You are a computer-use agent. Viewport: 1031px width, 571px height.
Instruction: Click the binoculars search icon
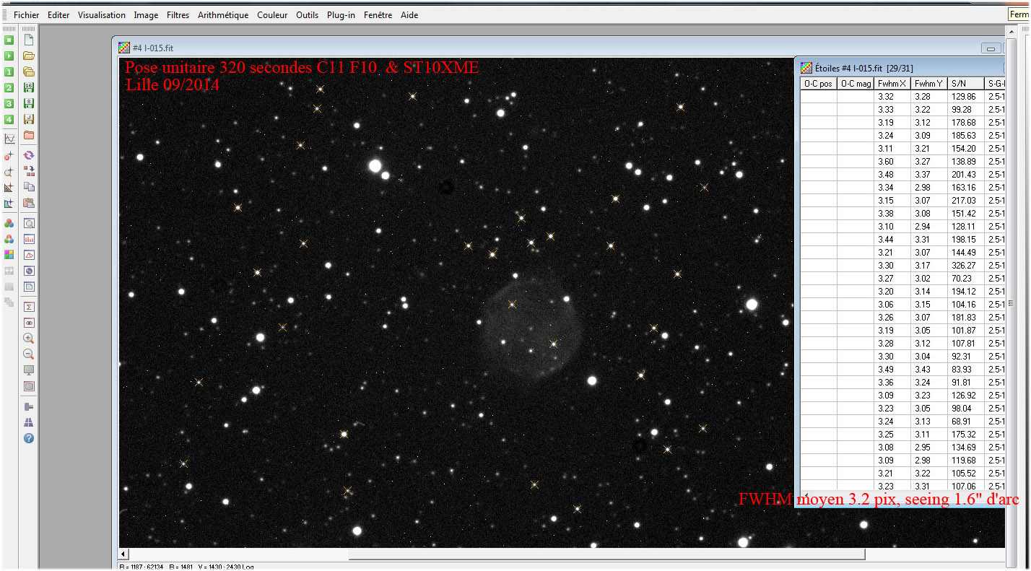(x=29, y=422)
